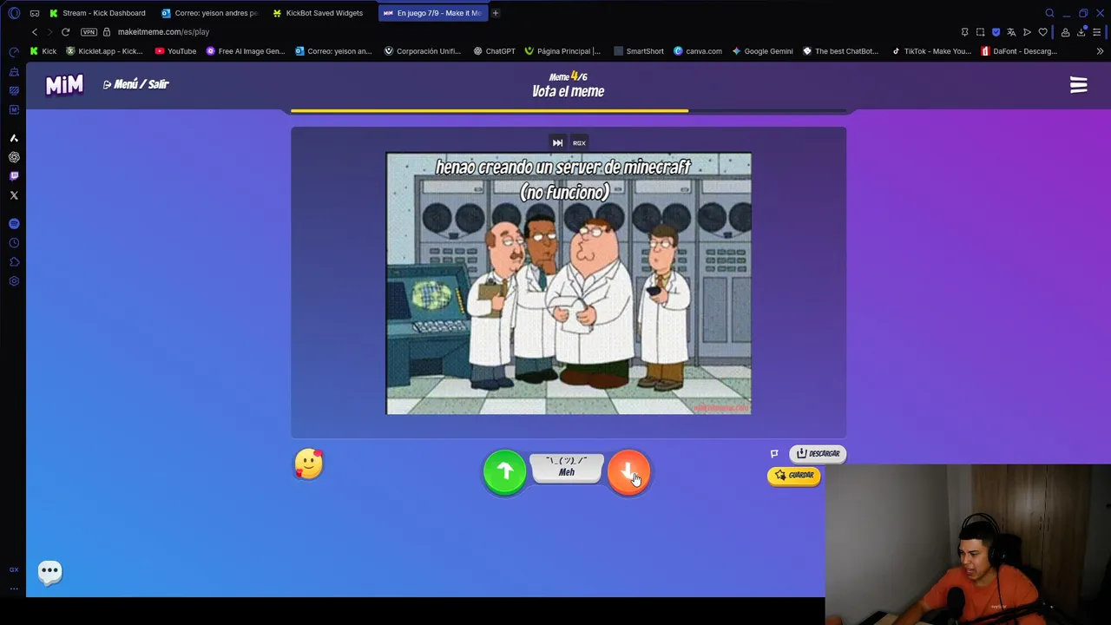Open a new browser tab
1111x625 pixels.
(496, 13)
